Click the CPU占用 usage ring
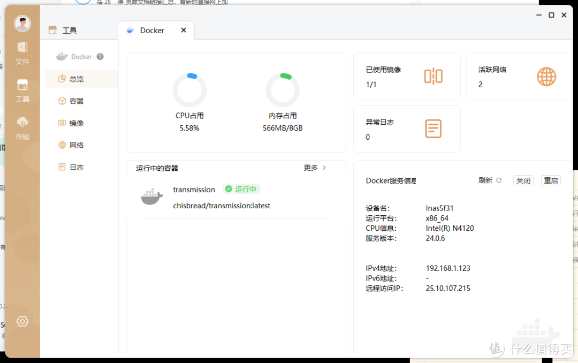578x363 pixels. click(189, 90)
